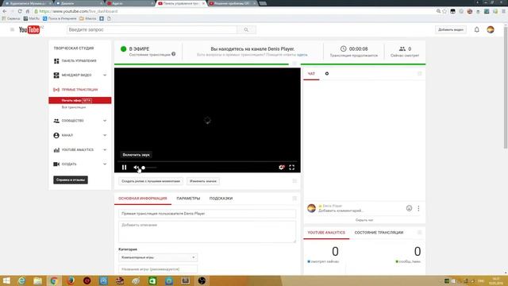Open Chrome menu button
The image size is (508, 286).
point(503,11)
